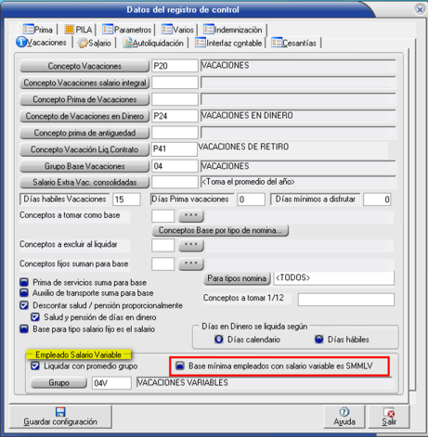Open the Salario tab
The height and width of the screenshot is (437, 428).
click(x=95, y=43)
